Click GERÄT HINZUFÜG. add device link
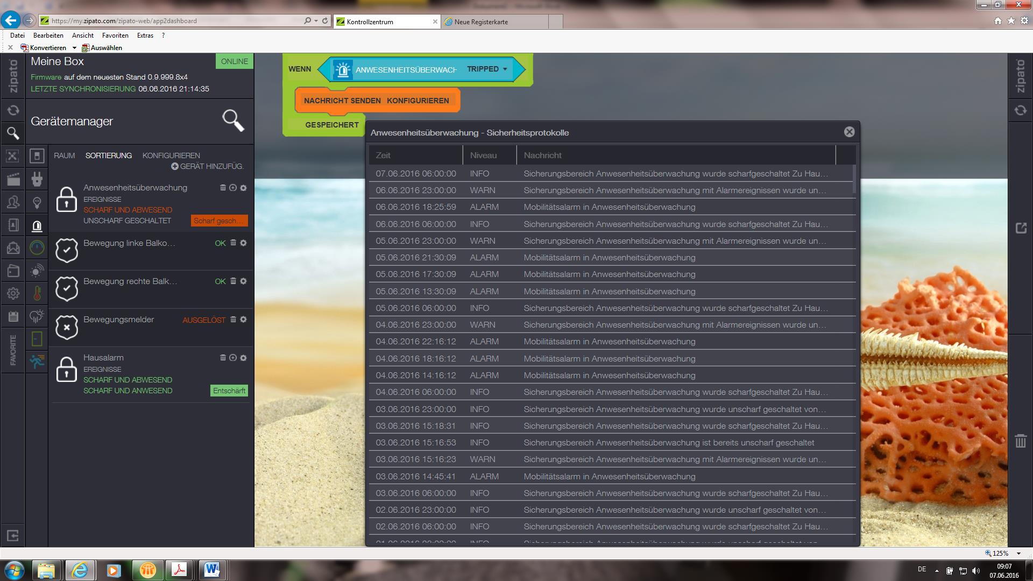1033x581 pixels. (x=208, y=166)
